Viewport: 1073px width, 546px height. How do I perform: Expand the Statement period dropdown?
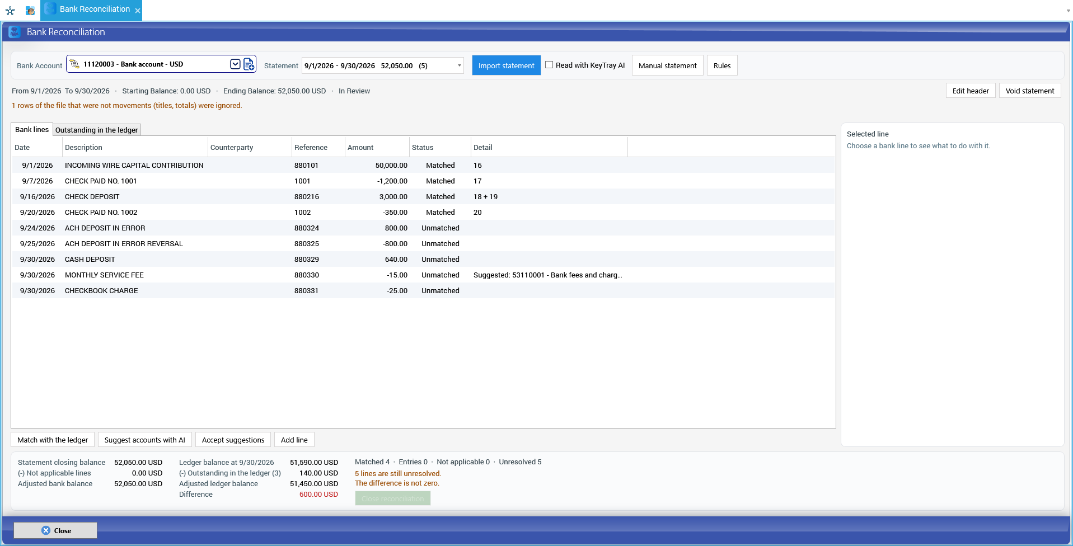(x=460, y=65)
